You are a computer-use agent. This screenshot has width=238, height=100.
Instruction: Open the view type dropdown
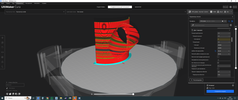[x=35, y=12]
